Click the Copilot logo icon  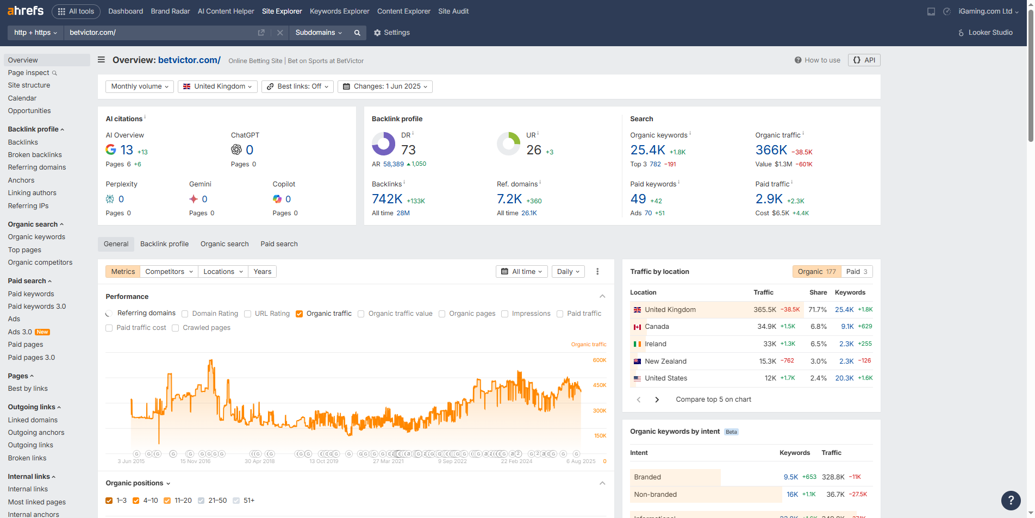click(277, 199)
